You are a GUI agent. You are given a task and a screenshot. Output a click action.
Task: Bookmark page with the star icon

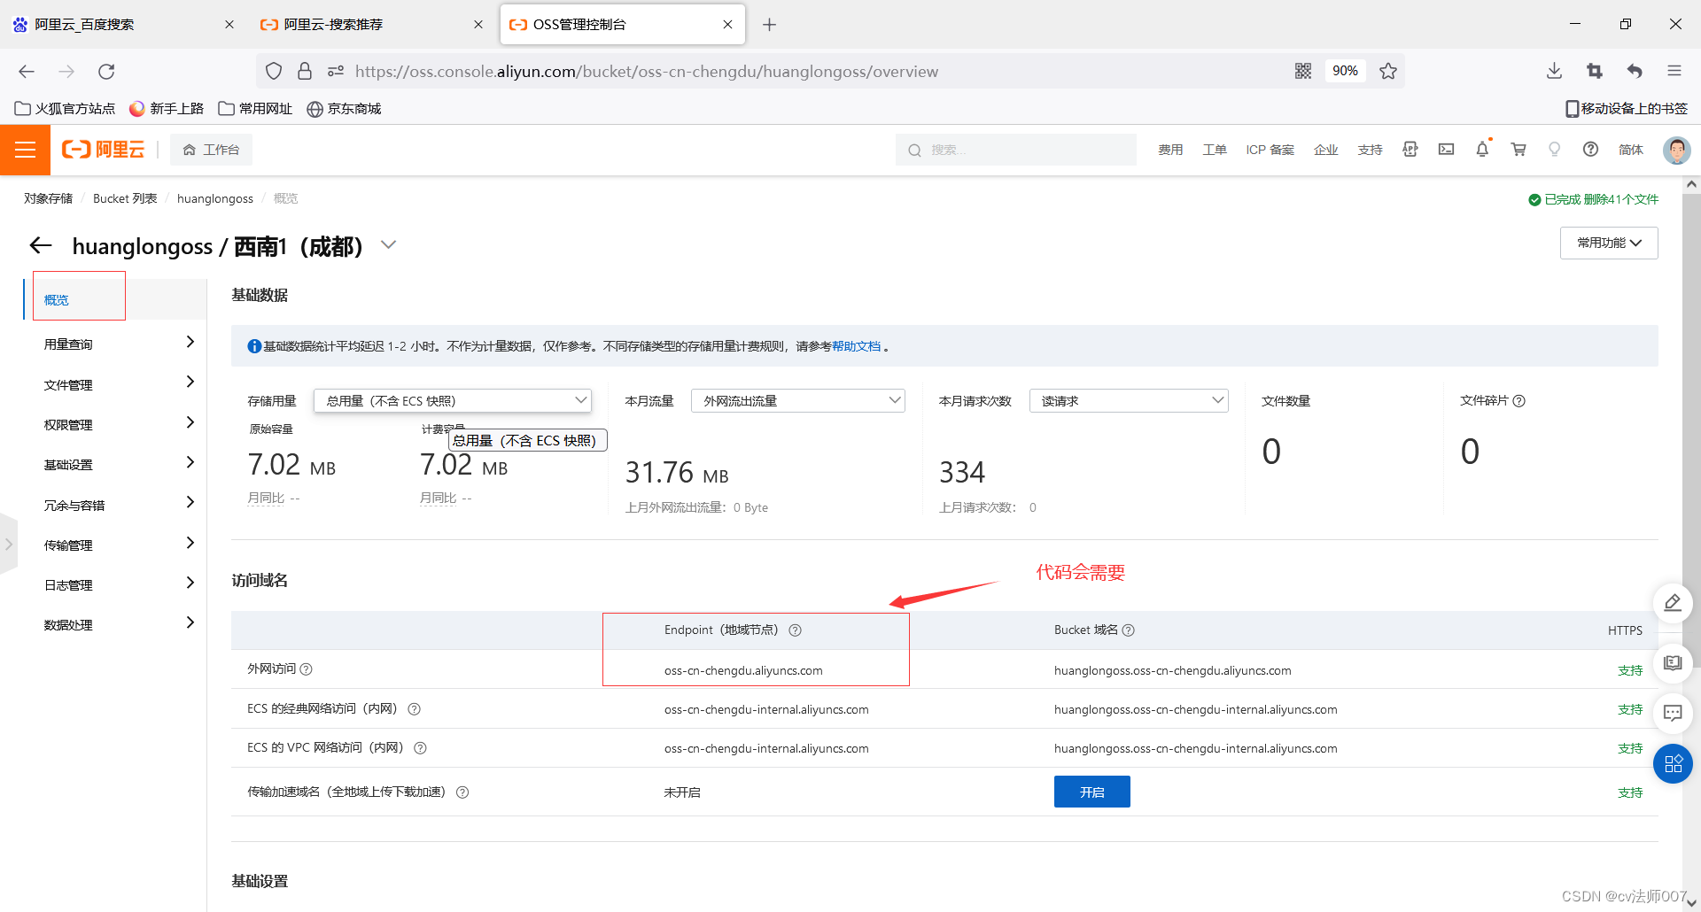click(1388, 71)
